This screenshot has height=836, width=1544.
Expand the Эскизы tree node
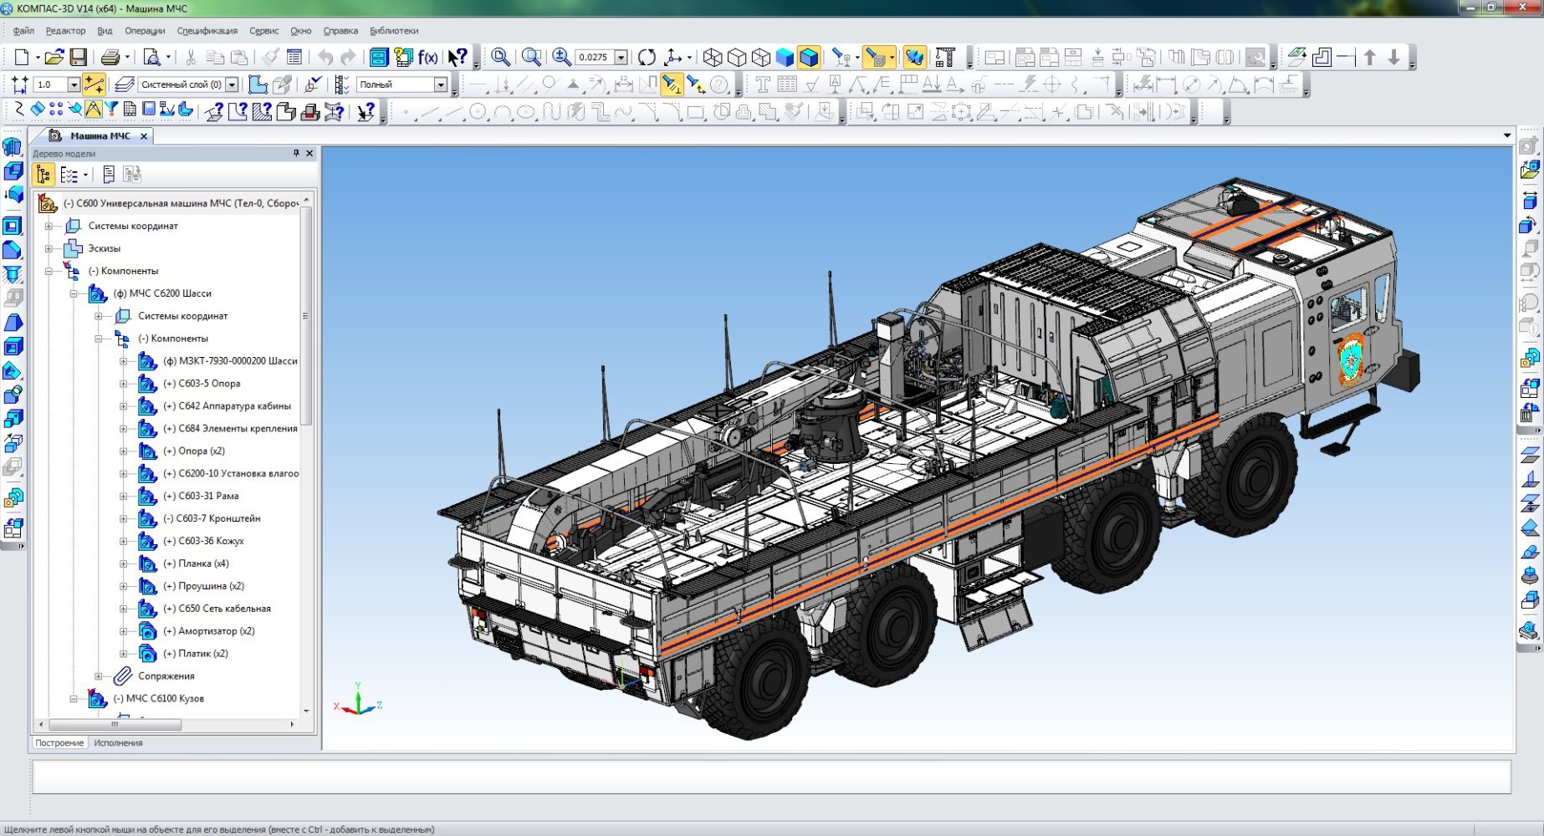(x=49, y=248)
